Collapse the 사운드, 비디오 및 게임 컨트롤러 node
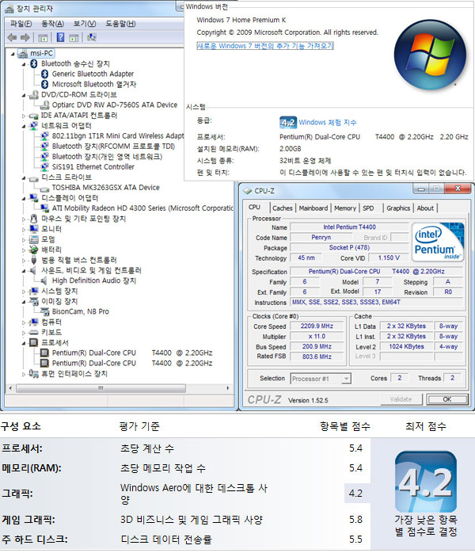The width and height of the screenshot is (475, 553). [x=24, y=271]
